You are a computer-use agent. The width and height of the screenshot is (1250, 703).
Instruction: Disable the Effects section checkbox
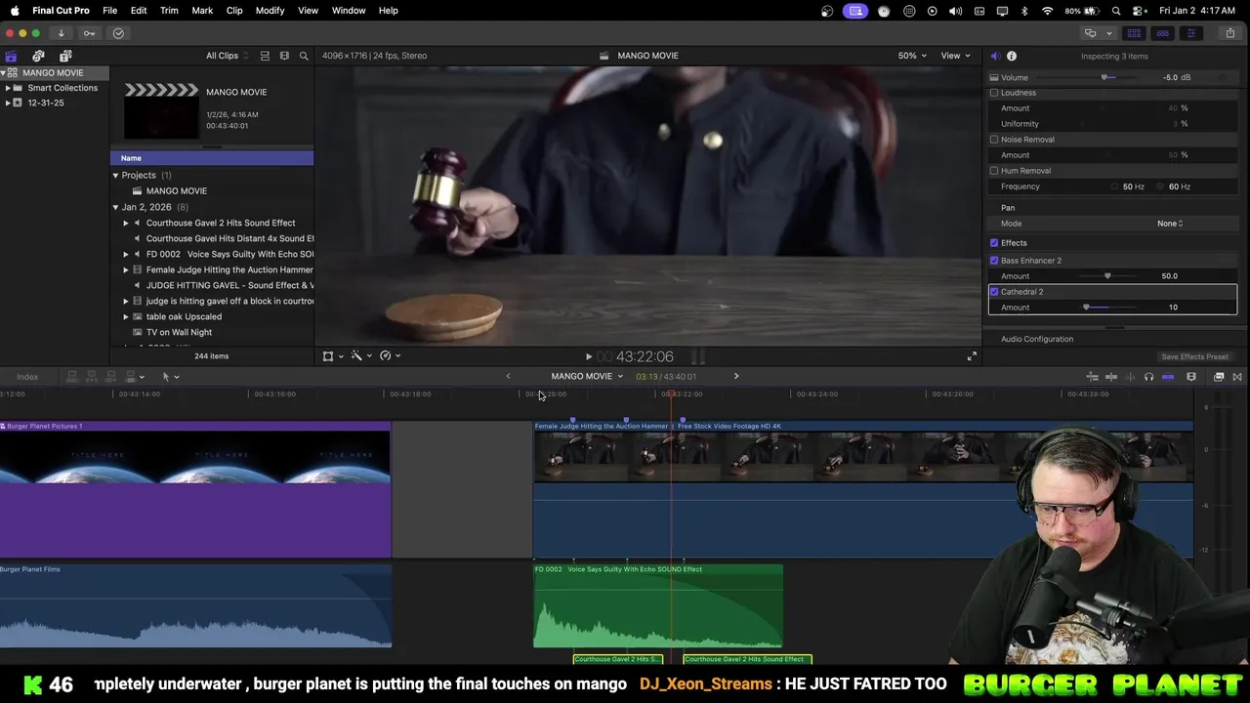click(x=994, y=243)
